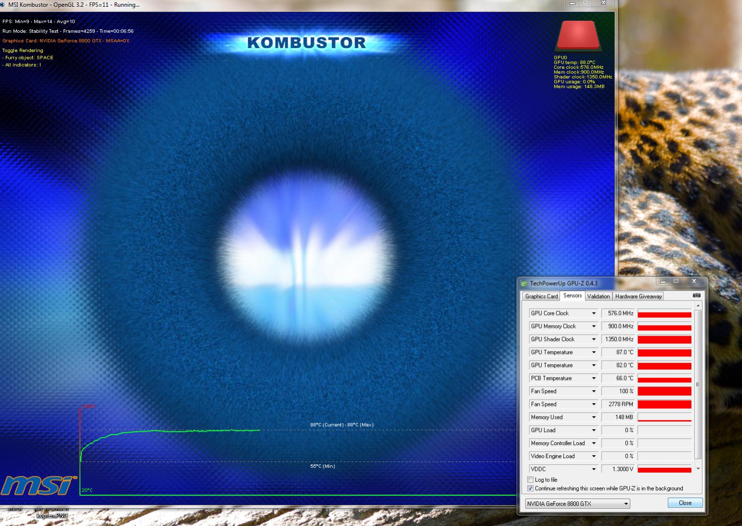Click the GPU-Z title bar app icon
Image resolution: width=742 pixels, height=526 pixels.
[x=524, y=283]
